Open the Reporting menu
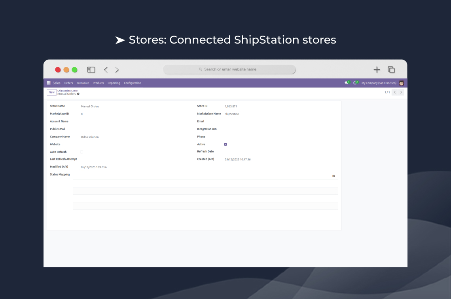Viewport: 451px width, 299px height. pos(114,83)
